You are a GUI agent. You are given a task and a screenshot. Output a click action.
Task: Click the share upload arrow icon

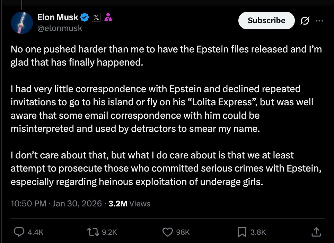[x=316, y=232]
